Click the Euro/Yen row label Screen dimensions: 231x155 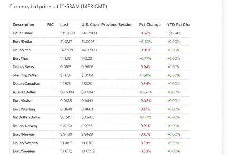[x=21, y=59]
